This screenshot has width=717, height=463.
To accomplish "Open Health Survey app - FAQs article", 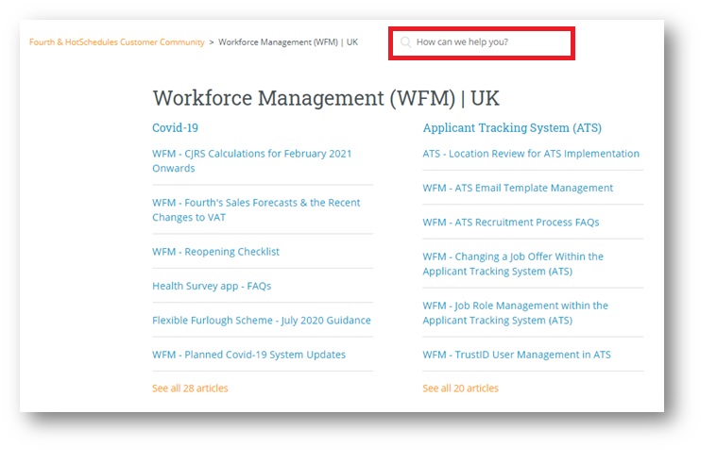I will pyautogui.click(x=212, y=286).
